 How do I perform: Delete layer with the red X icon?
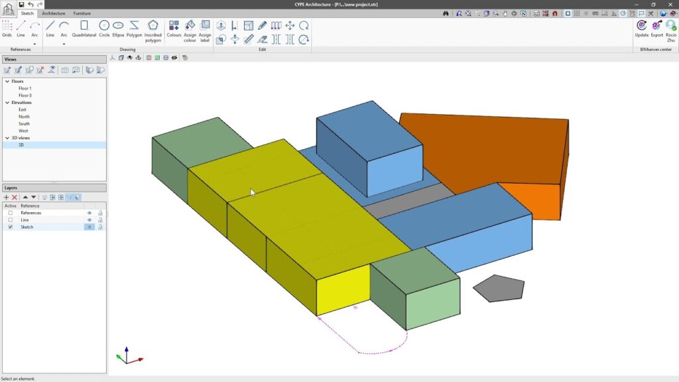[x=15, y=197]
